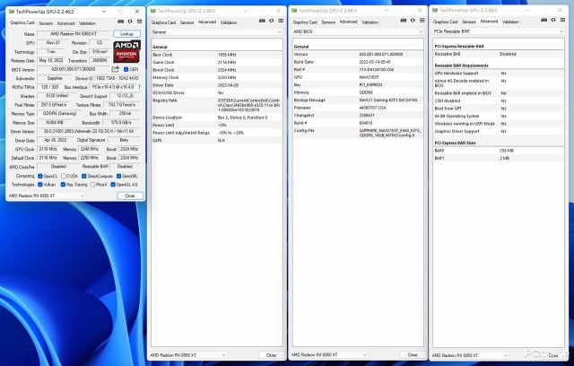Image resolution: width=574 pixels, height=366 pixels.
Task: Click the Lookup button
Action: (x=126, y=34)
